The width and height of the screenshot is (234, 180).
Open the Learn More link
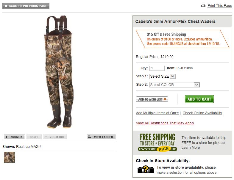point(191,148)
